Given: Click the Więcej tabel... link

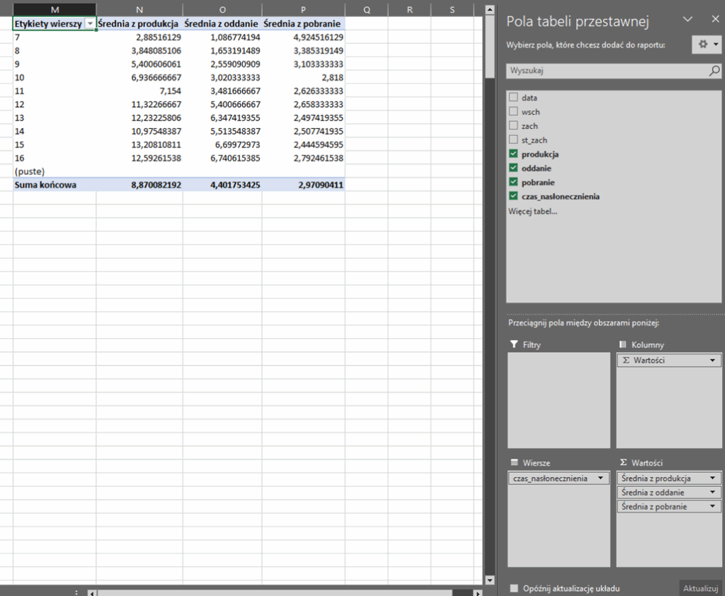Looking at the screenshot, I should [x=532, y=211].
